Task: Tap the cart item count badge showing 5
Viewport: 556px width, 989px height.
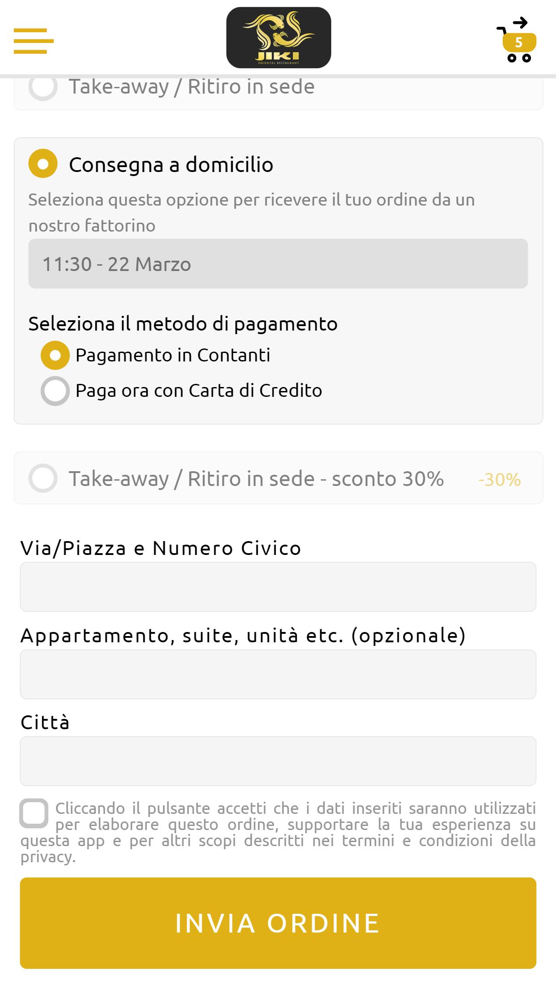Action: tap(519, 43)
